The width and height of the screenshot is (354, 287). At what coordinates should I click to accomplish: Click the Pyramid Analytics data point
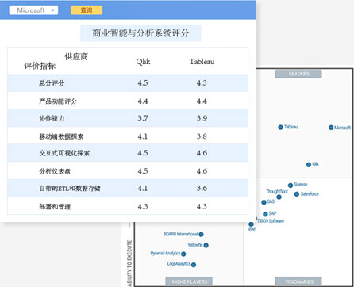click(183, 254)
